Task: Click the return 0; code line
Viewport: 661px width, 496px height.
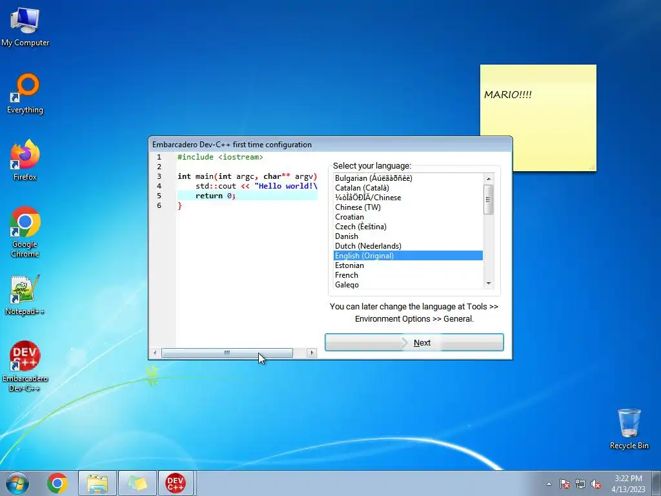Action: [247, 196]
